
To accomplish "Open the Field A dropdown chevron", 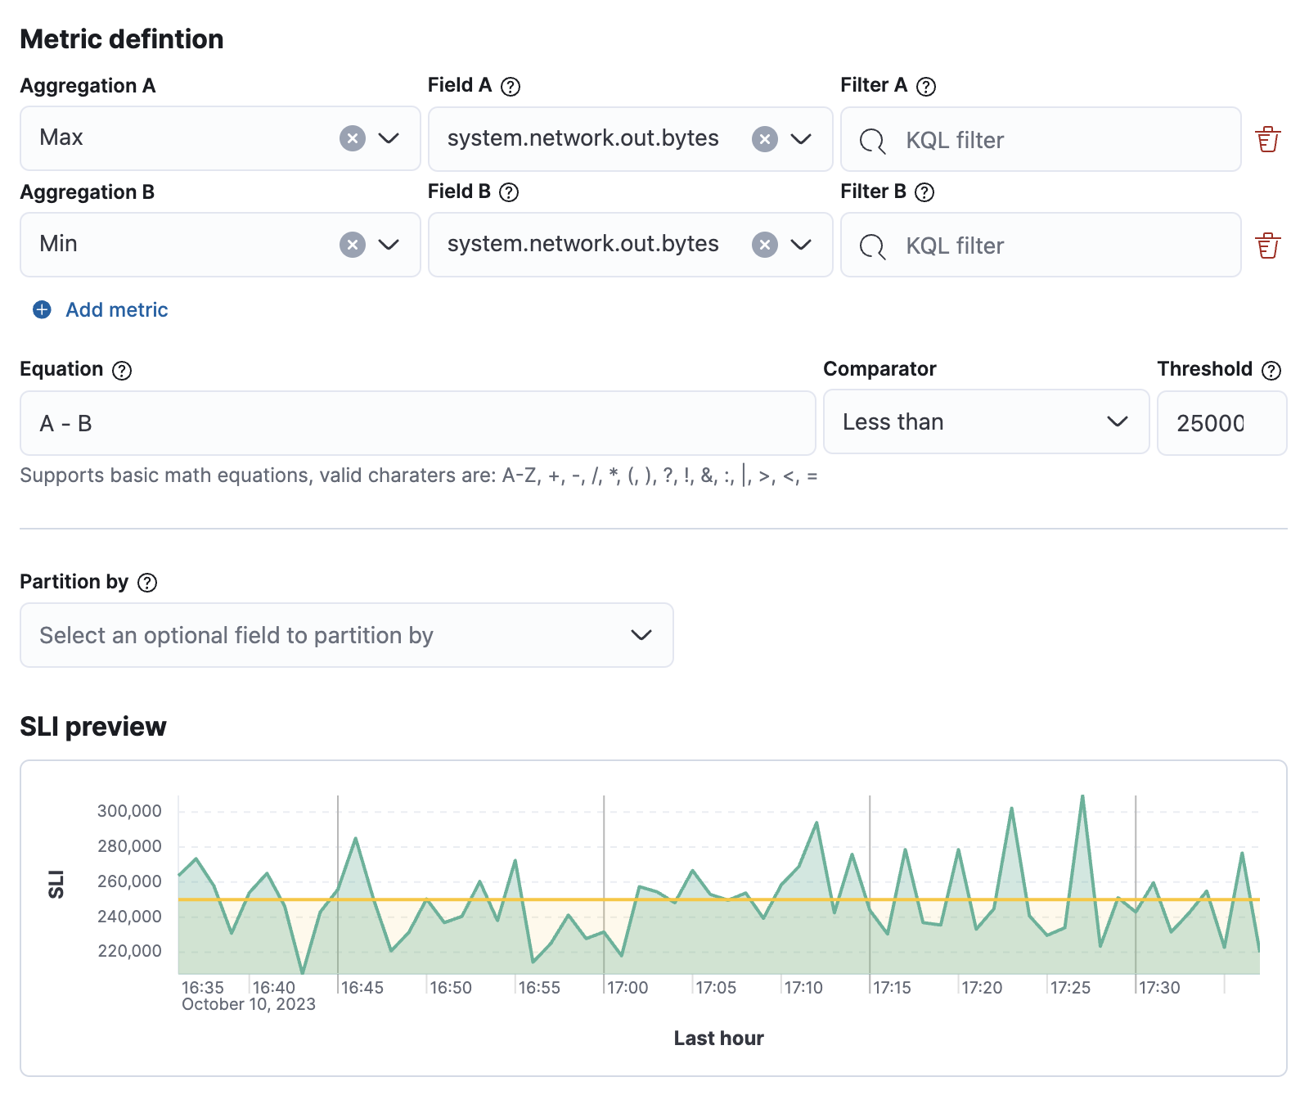I will click(x=801, y=139).
